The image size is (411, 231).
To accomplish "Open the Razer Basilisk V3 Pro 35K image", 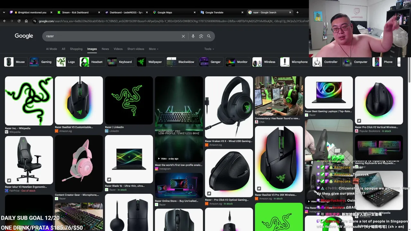I will click(x=279, y=159).
